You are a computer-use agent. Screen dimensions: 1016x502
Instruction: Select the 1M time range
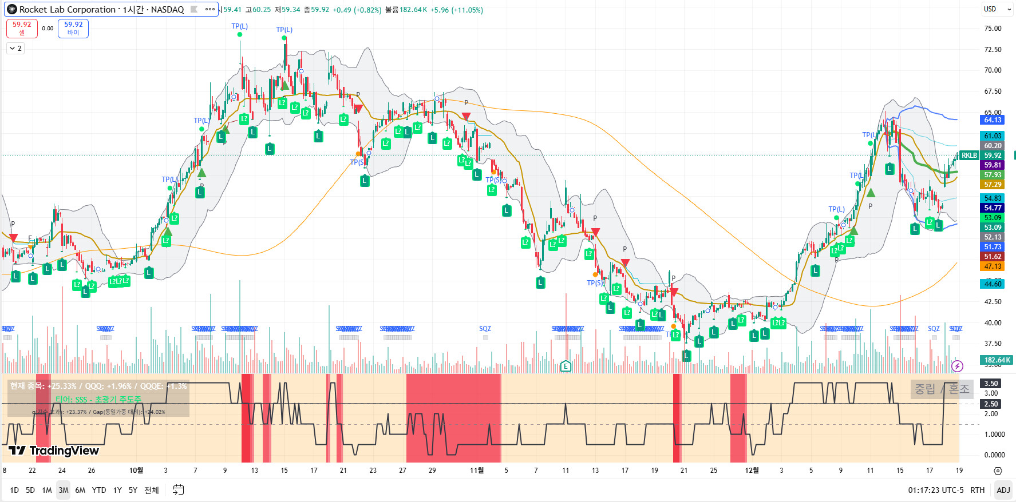(47, 490)
